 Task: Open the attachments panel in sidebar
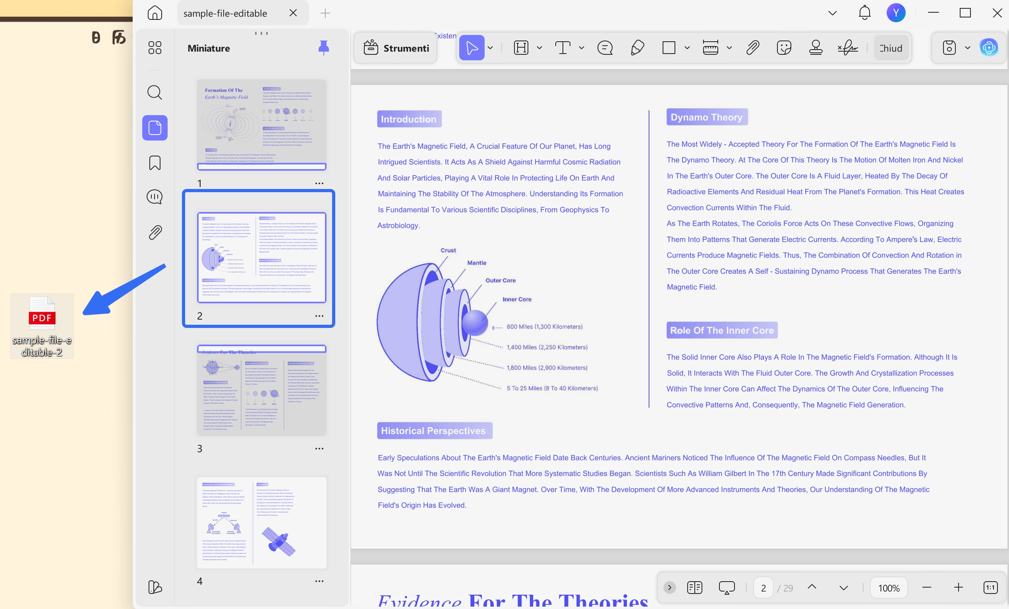(x=155, y=233)
